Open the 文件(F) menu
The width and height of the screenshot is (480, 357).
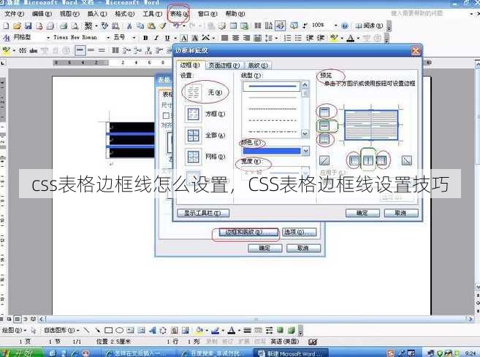click(x=14, y=14)
